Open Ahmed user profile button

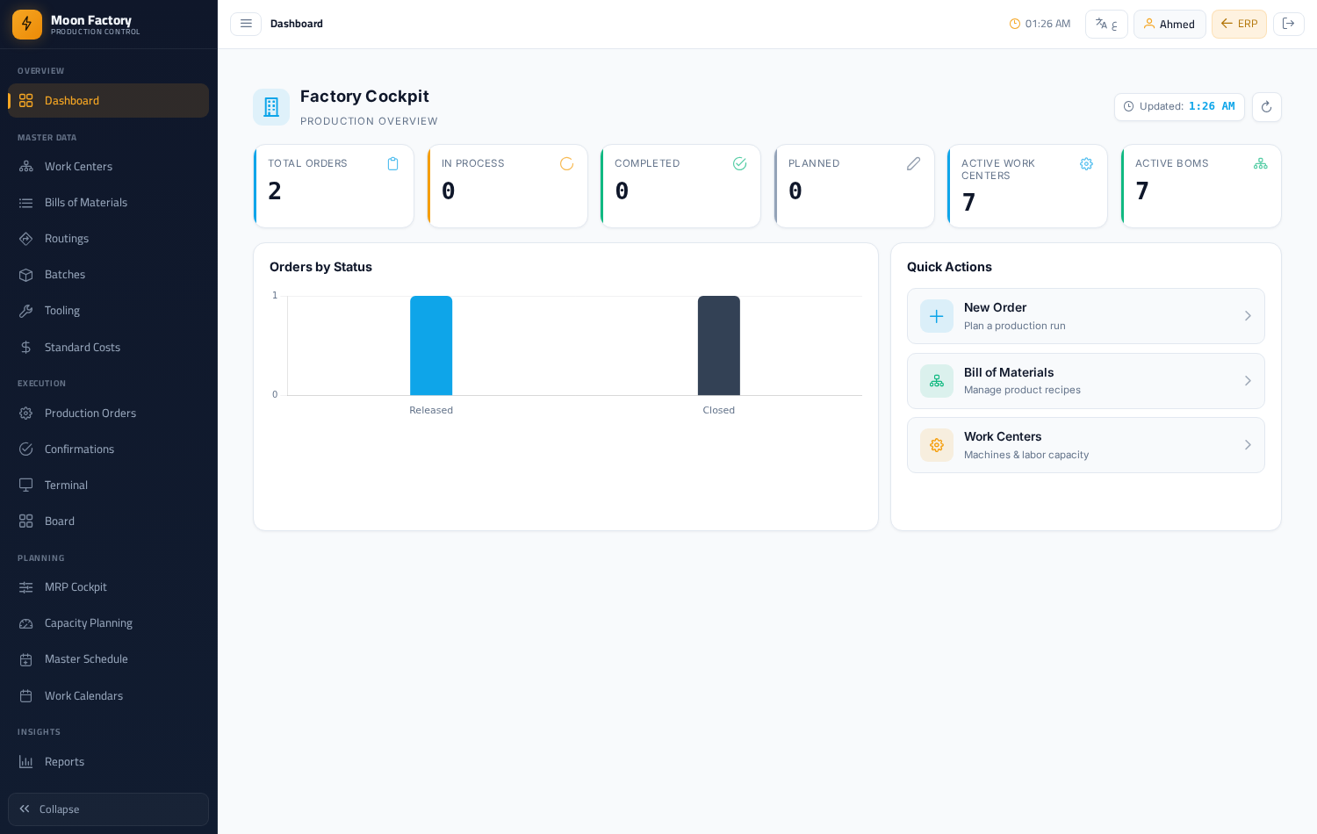[1169, 24]
